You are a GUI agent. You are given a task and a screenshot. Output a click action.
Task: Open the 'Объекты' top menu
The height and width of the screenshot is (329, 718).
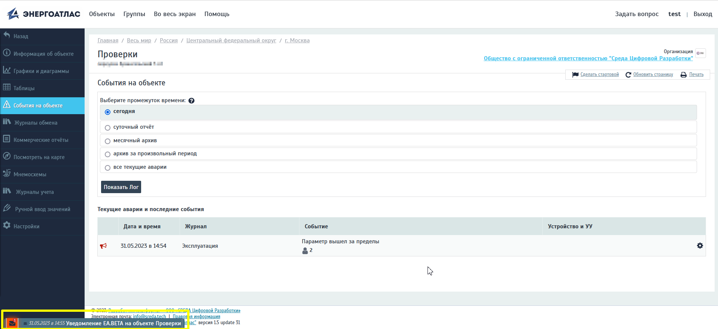click(102, 14)
